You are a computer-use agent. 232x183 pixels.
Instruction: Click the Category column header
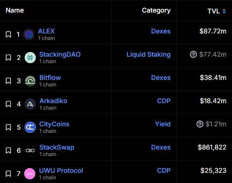(156, 11)
